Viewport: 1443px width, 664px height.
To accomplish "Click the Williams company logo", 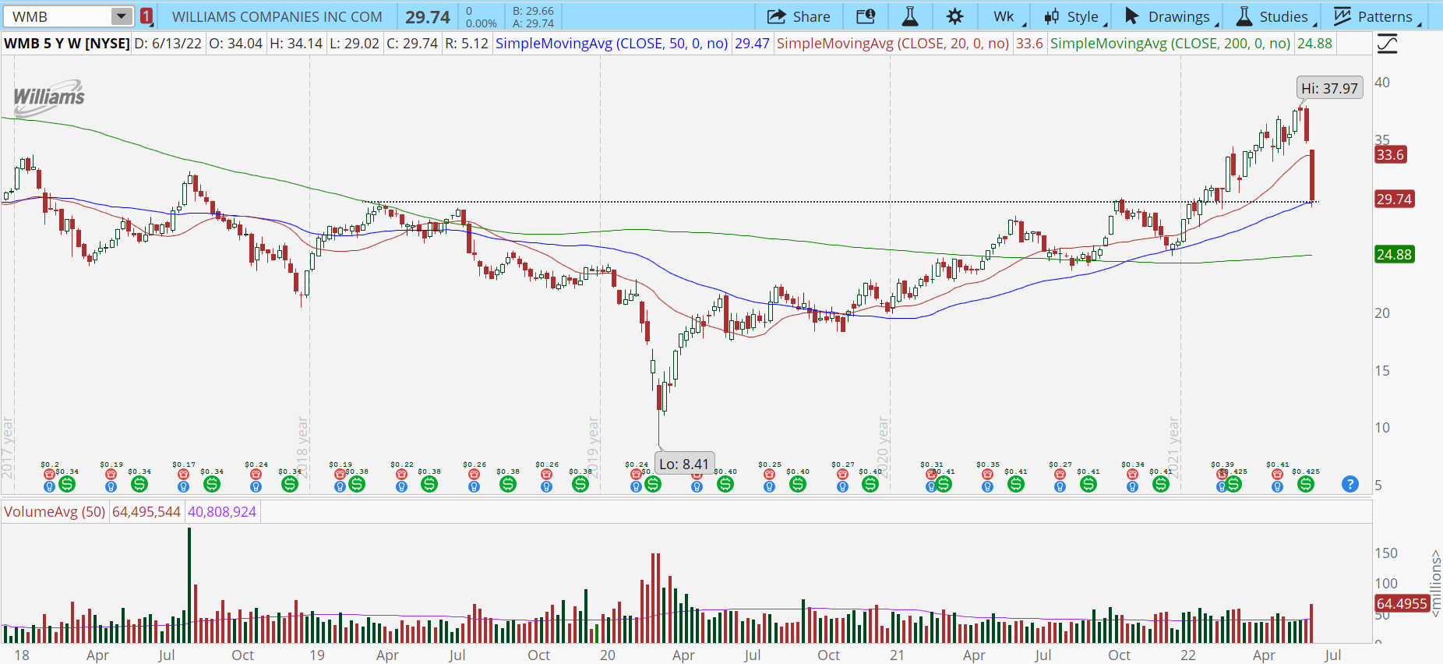I will pyautogui.click(x=48, y=97).
